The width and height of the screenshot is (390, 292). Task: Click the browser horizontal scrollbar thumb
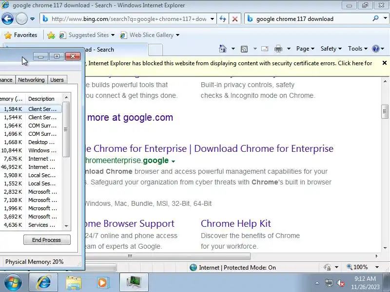pos(167,256)
